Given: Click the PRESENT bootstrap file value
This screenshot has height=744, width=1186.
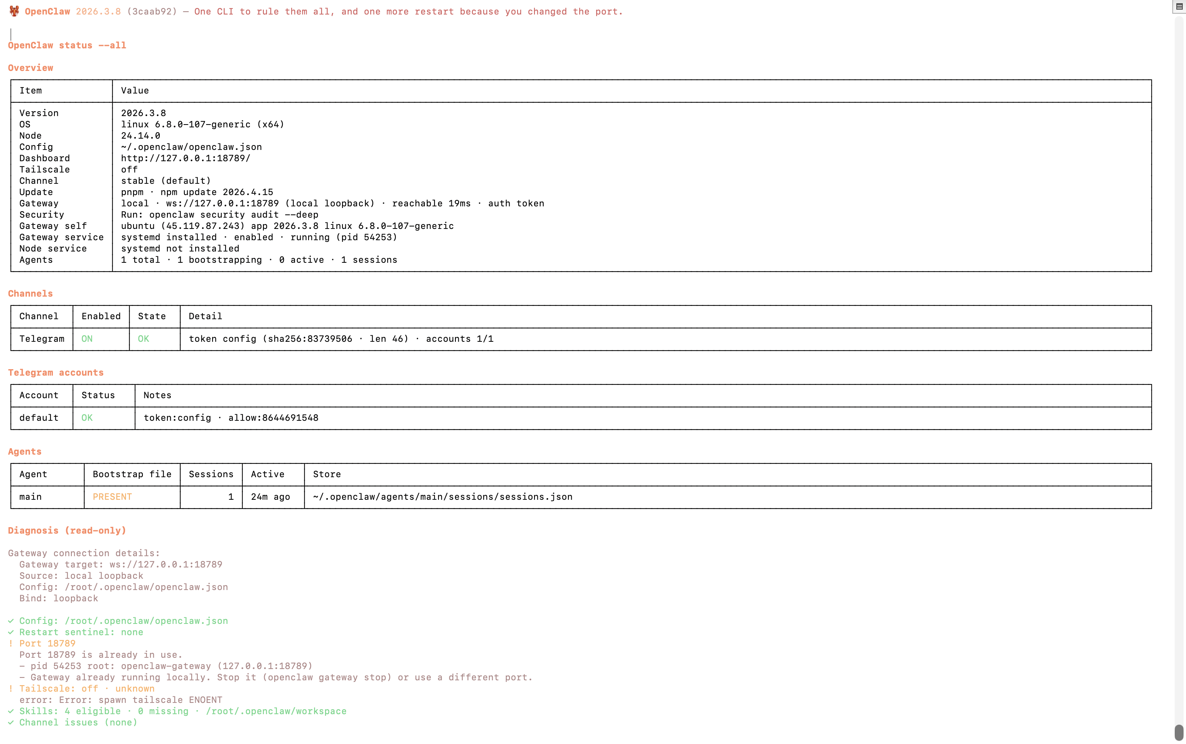Looking at the screenshot, I should point(112,497).
